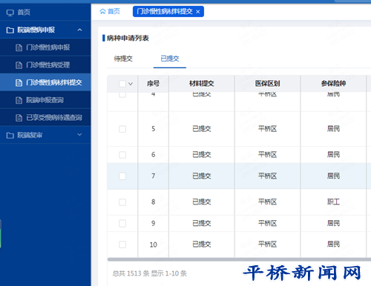Image resolution: width=371 pixels, height=286 pixels.
Task: Check the checkbox for row 5
Action: click(122, 129)
